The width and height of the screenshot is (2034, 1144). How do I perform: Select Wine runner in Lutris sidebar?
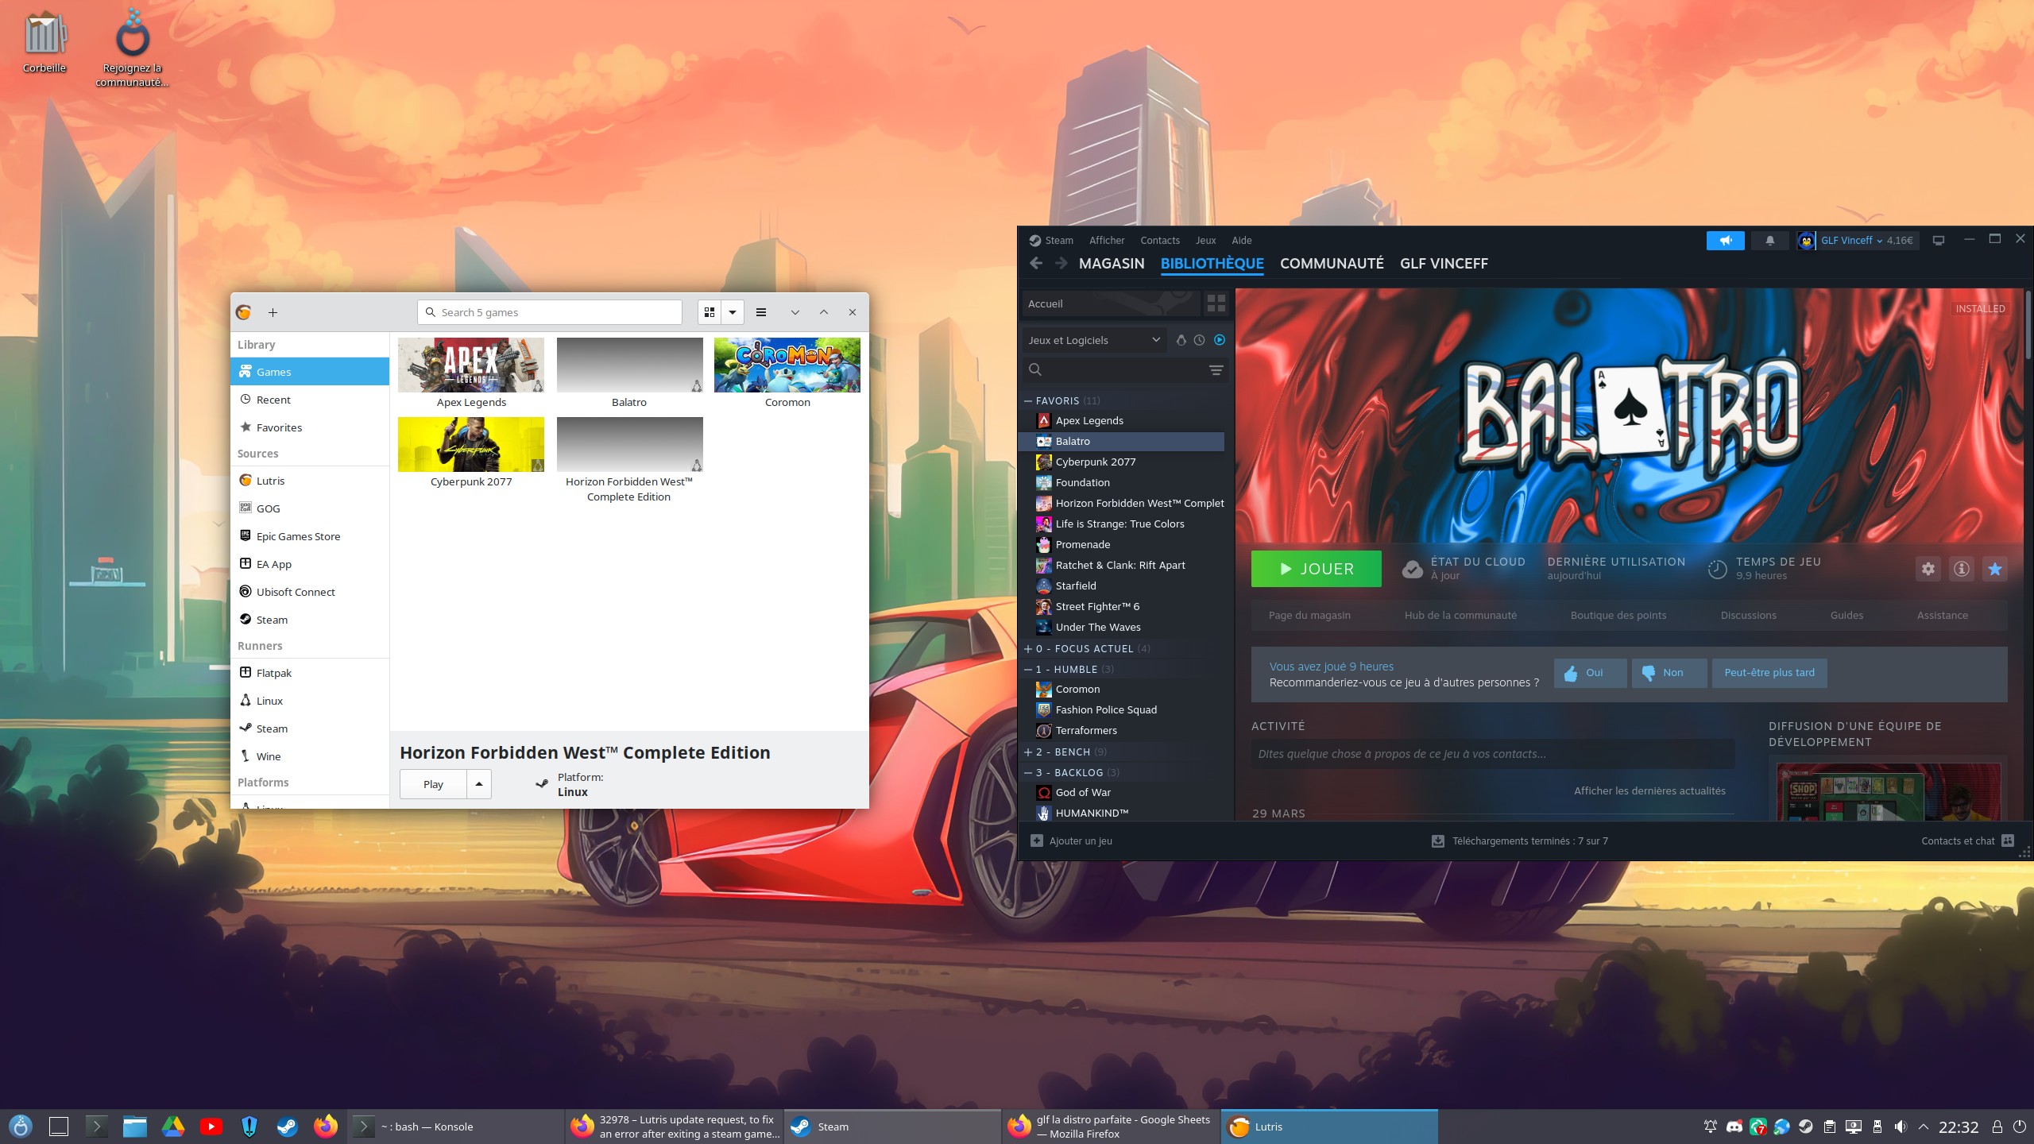[x=310, y=756]
